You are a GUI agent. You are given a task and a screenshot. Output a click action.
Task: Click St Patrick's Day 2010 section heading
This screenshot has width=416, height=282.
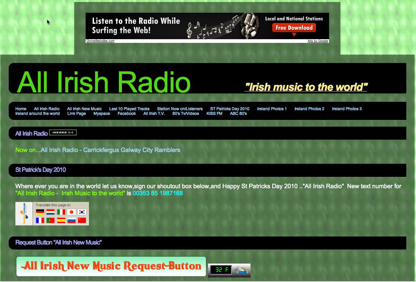coord(40,170)
